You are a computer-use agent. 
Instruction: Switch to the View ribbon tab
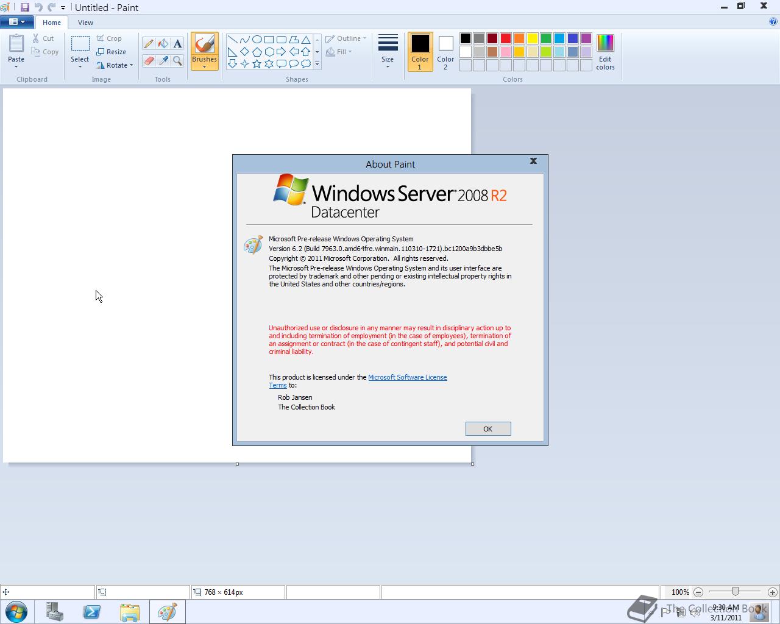(x=85, y=23)
